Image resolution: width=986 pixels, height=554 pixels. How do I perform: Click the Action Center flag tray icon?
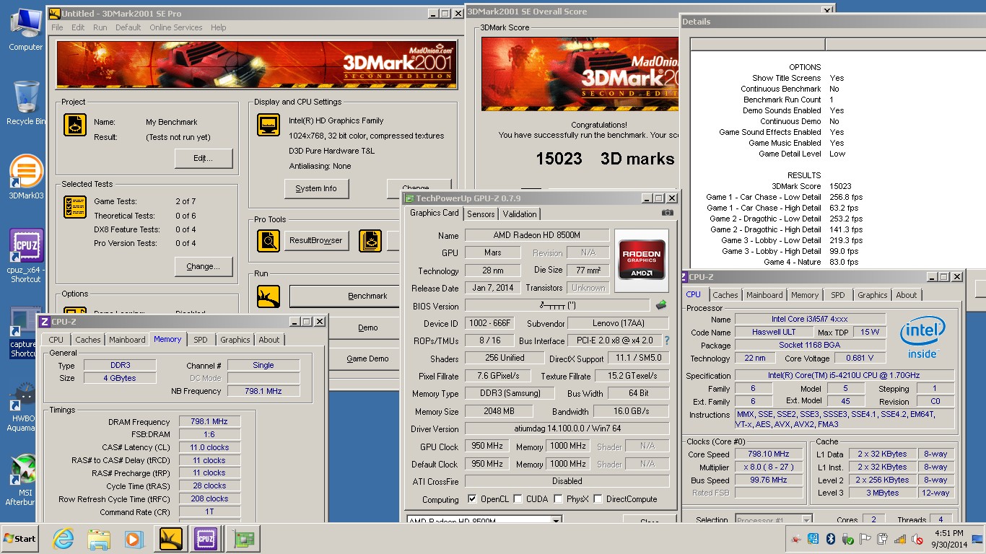(x=865, y=539)
